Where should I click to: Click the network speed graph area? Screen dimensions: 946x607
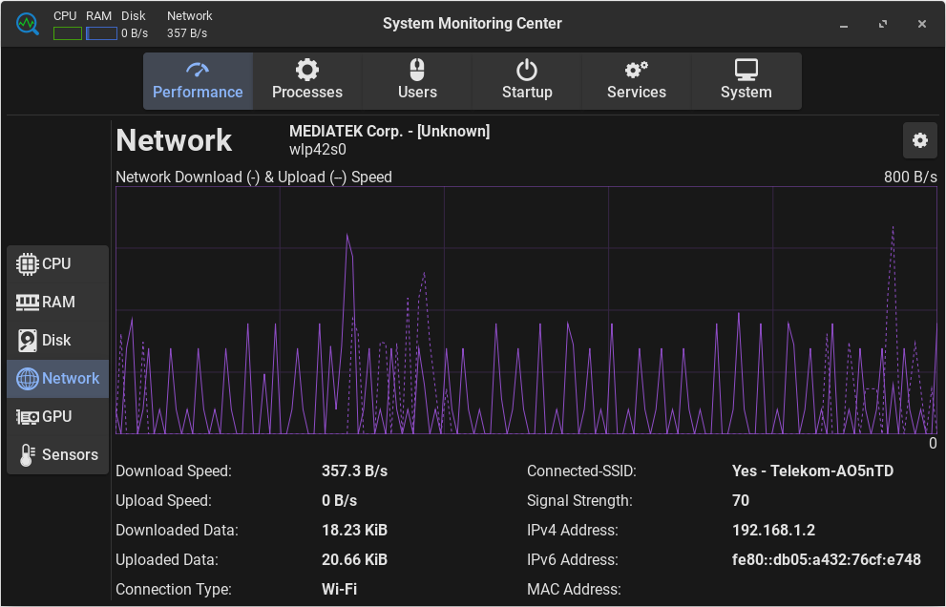click(525, 310)
